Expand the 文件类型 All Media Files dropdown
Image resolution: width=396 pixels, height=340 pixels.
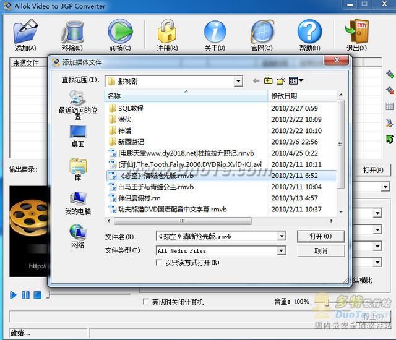coord(282,250)
